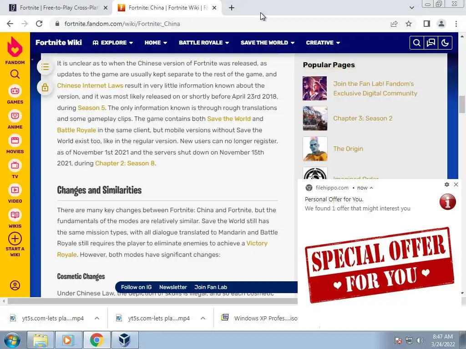Click the page lock icon

pyautogui.click(x=45, y=88)
